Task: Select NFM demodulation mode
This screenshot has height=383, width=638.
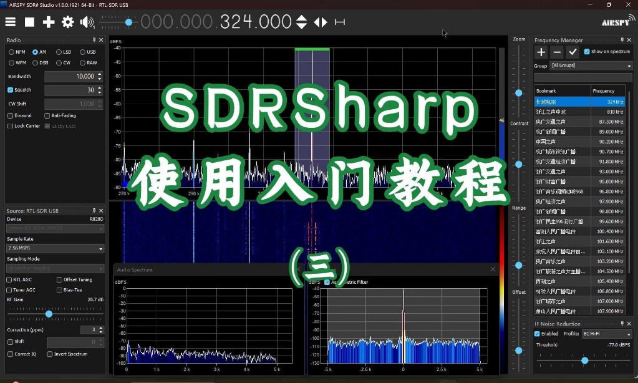Action: coord(11,52)
